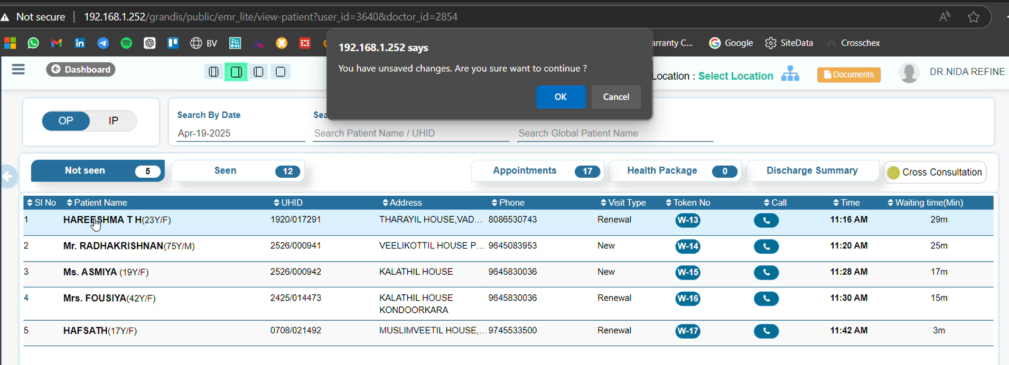Click Cancel in the alert dialog
This screenshot has width=1009, height=365.
[x=616, y=97]
